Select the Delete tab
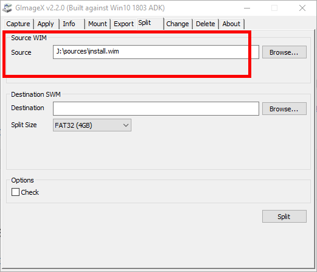The height and width of the screenshot is (272, 317). click(206, 24)
